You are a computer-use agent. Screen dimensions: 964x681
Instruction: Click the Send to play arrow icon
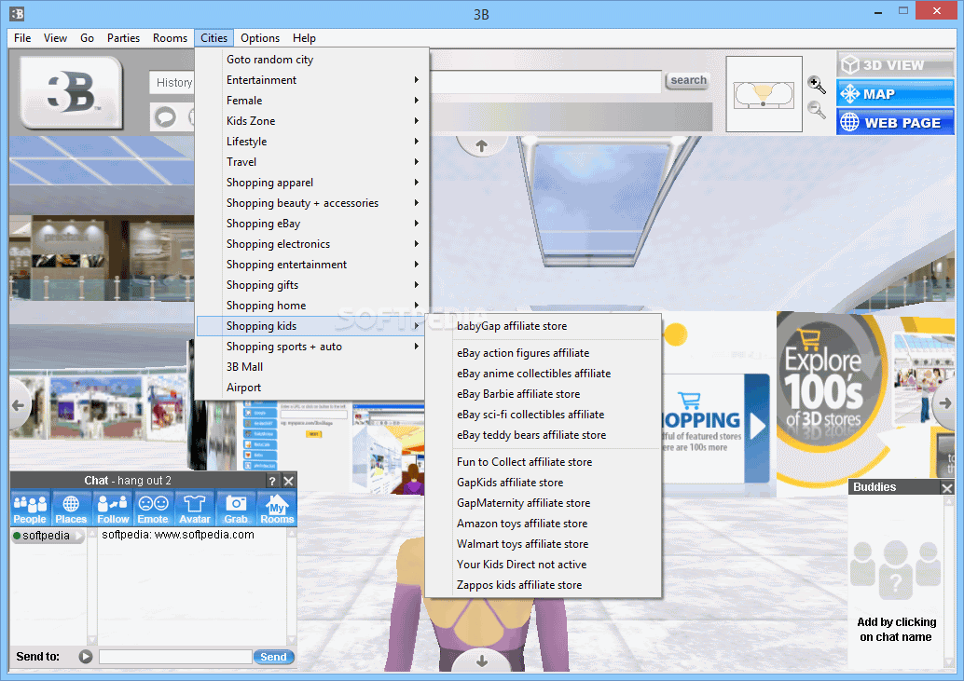(x=86, y=657)
